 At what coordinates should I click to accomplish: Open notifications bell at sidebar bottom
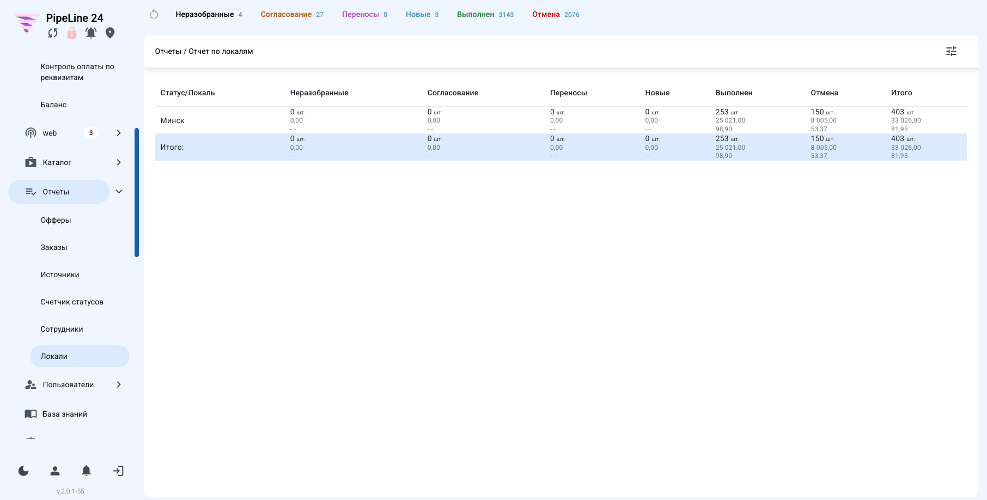[x=86, y=471]
